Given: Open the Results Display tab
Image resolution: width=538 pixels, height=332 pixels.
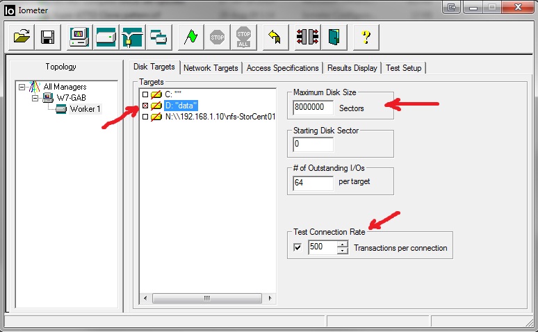Looking at the screenshot, I should 352,68.
